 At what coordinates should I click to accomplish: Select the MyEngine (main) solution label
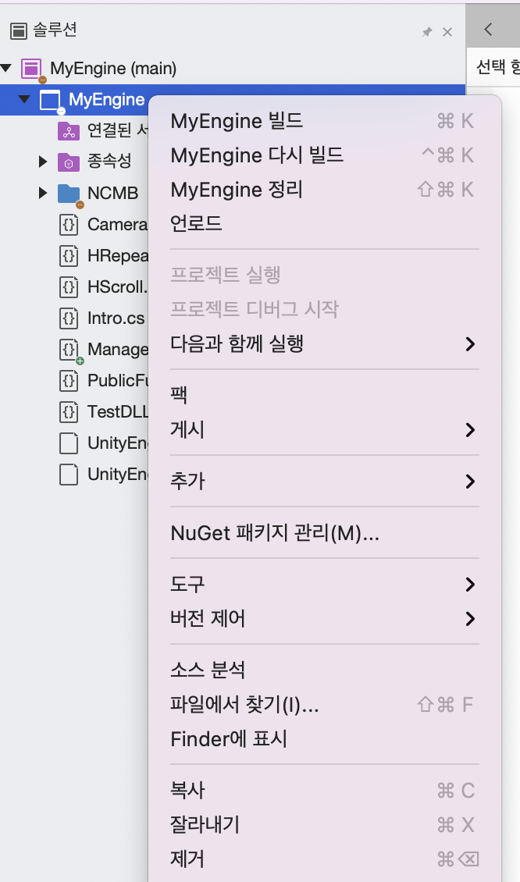(x=113, y=69)
